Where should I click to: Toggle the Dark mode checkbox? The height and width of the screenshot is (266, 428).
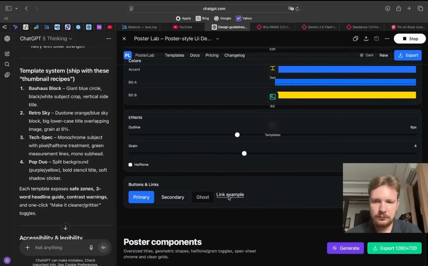[x=361, y=55]
